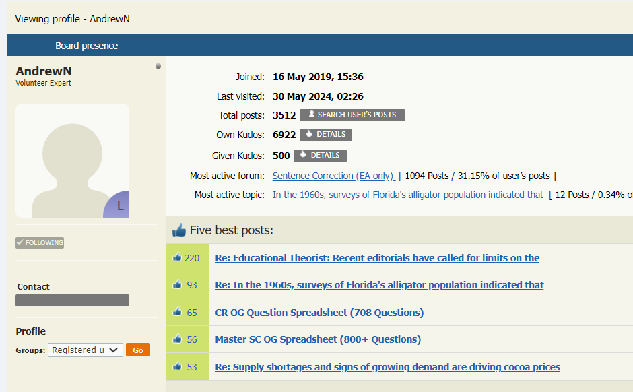Click the thumbs-up icon beside 65 kudos
Viewport: 633px width, 392px height.
coord(177,312)
